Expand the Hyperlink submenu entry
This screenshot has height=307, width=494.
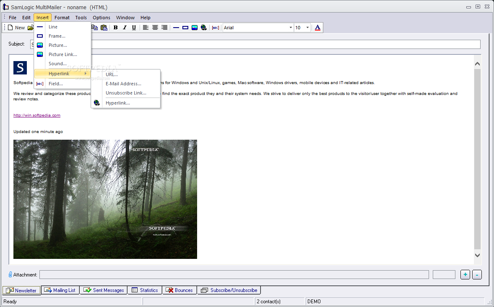(x=62, y=74)
